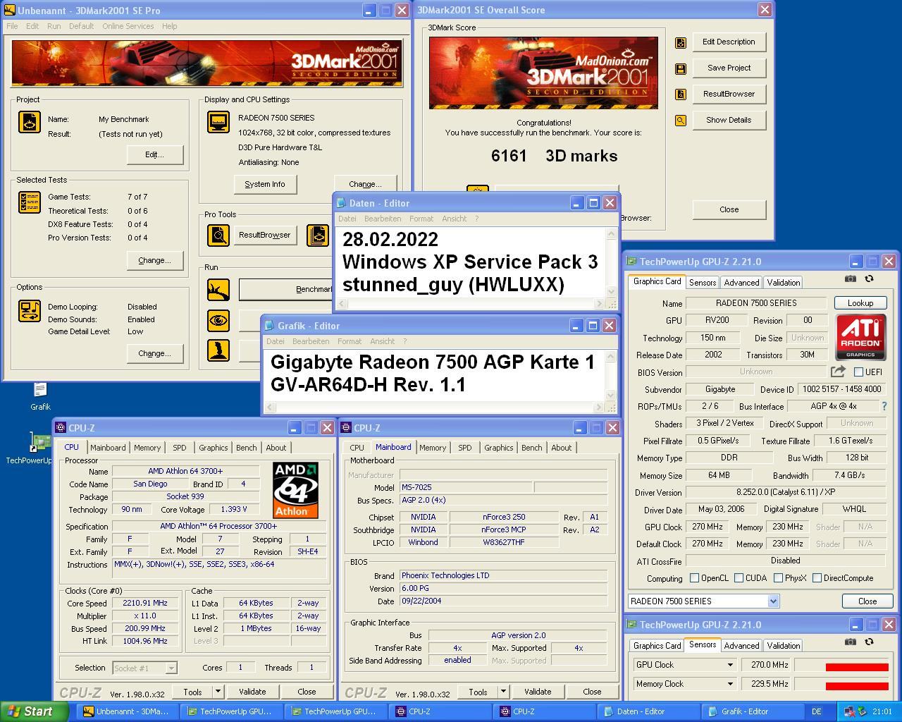Switch to Memory tab in left CPU-Z

pos(147,448)
